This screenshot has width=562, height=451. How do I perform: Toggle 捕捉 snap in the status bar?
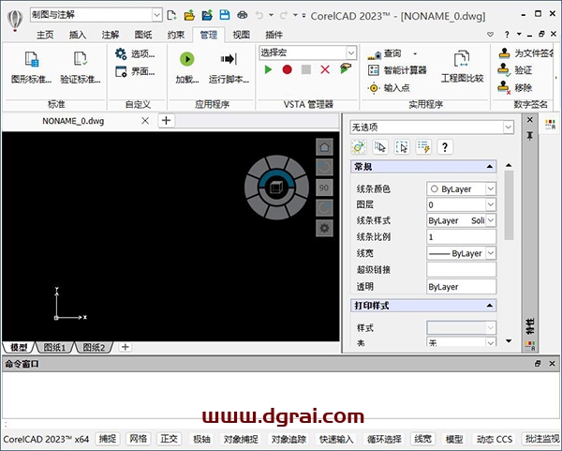tap(108, 439)
